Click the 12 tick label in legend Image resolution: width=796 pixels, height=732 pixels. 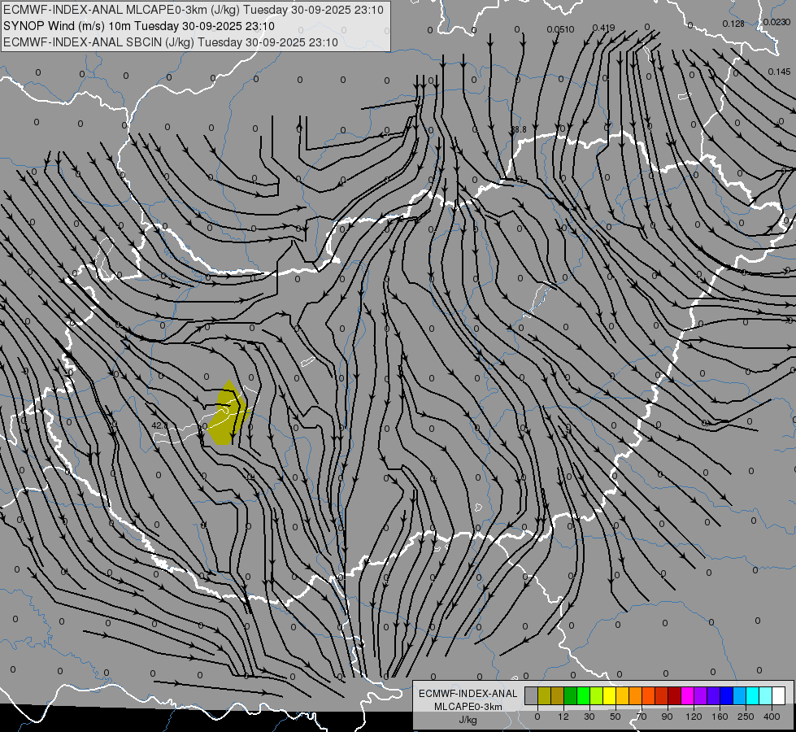(x=563, y=717)
